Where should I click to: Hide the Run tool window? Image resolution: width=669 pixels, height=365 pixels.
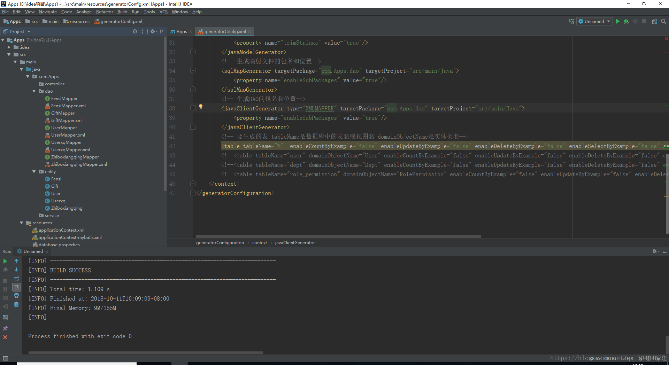(x=664, y=251)
